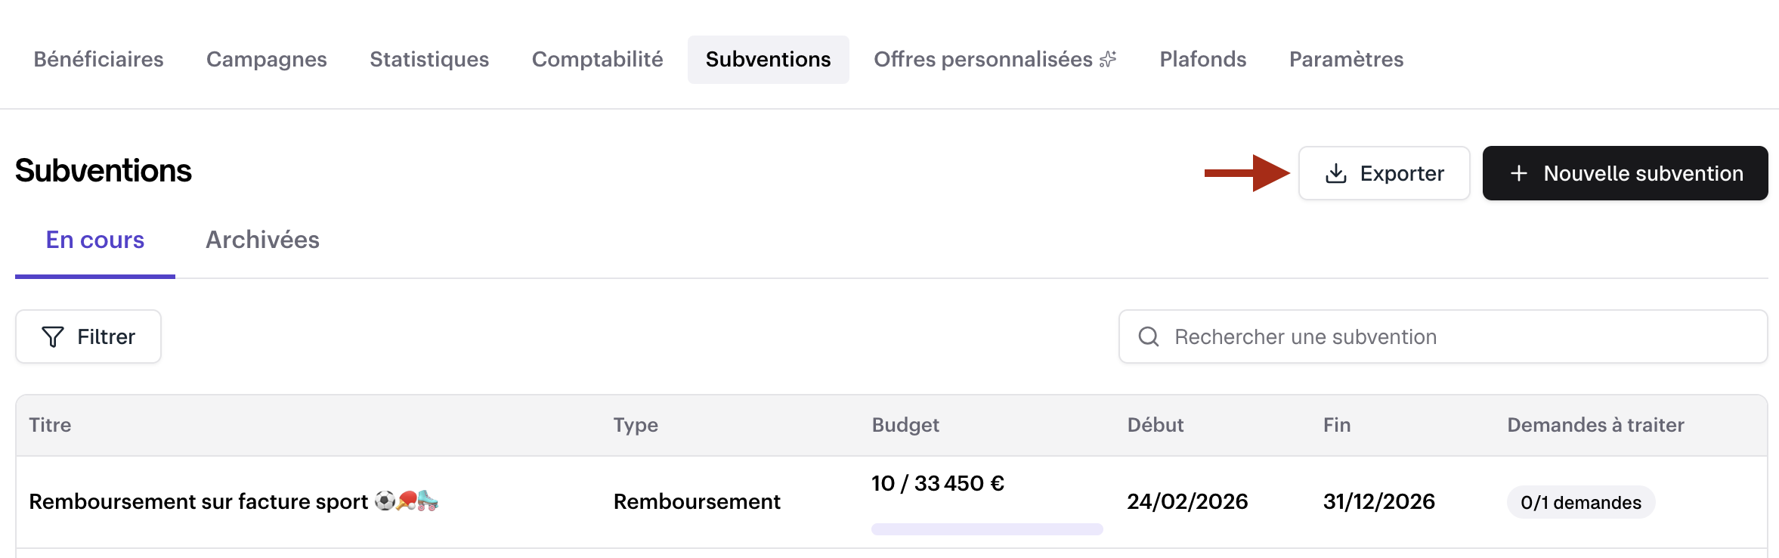Switch to the Archivées sub-tab

click(x=263, y=240)
